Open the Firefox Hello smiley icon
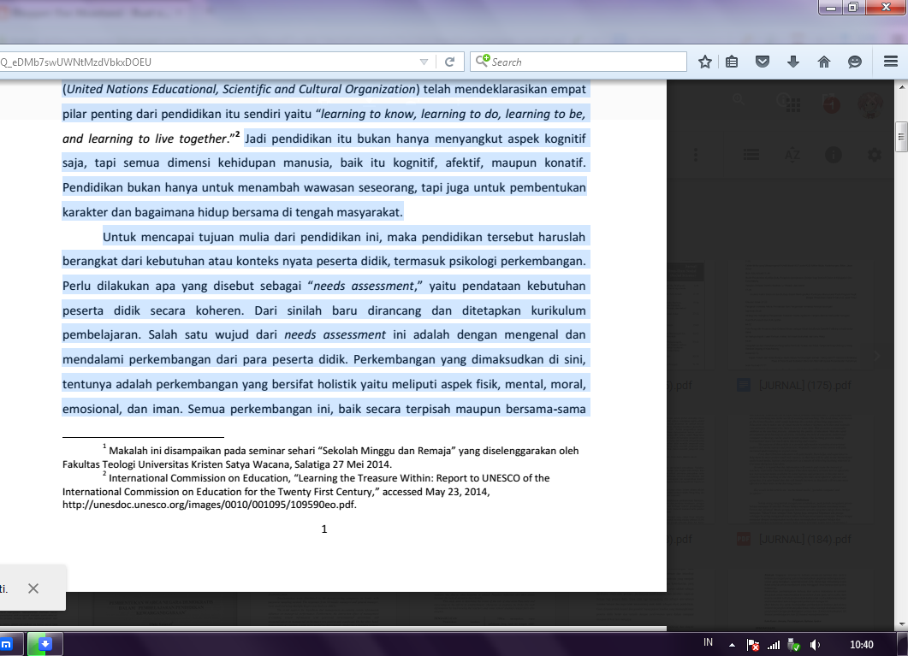 (855, 62)
